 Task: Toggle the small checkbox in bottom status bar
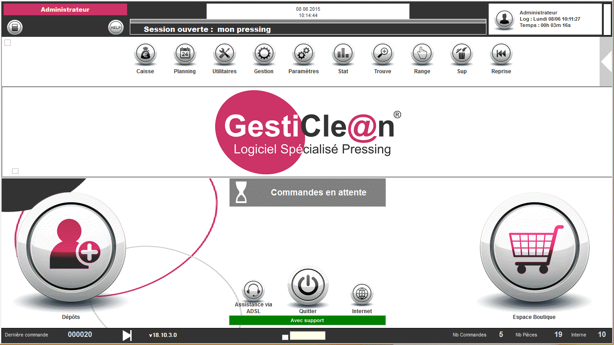click(x=285, y=337)
